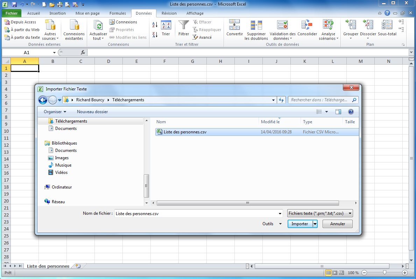Launch the Convertir text-to-columns tool
Screen dimensions: 416x279
click(x=234, y=28)
